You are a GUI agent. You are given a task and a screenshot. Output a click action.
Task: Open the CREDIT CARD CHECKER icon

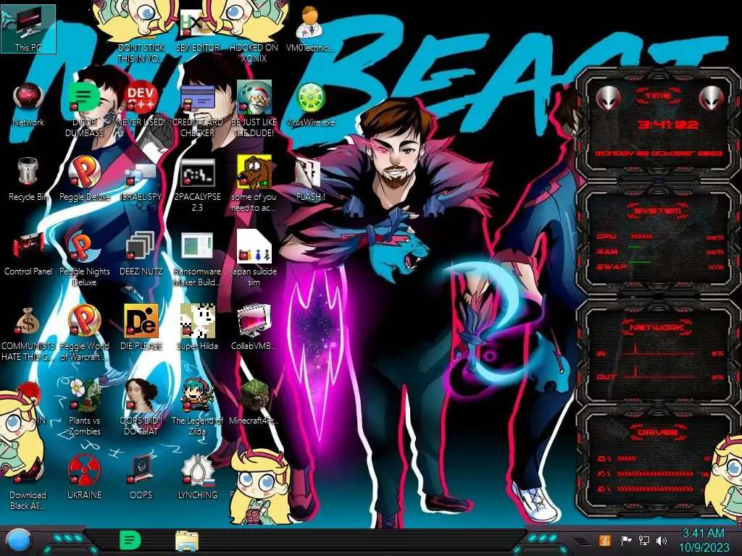point(197,110)
